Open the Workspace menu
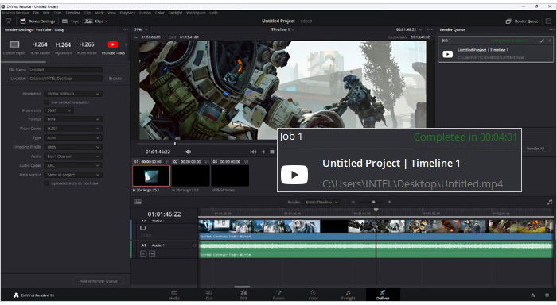The image size is (557, 305). click(196, 13)
